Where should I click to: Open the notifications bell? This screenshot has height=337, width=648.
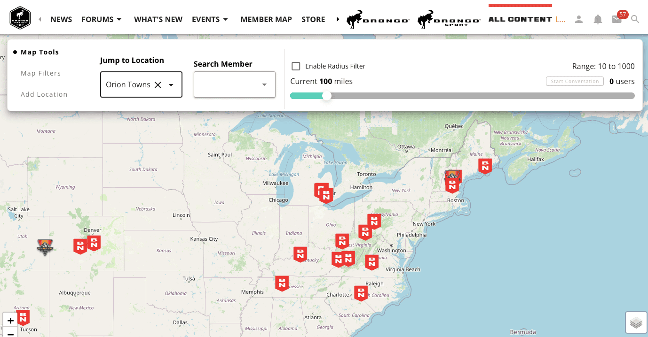(x=598, y=19)
